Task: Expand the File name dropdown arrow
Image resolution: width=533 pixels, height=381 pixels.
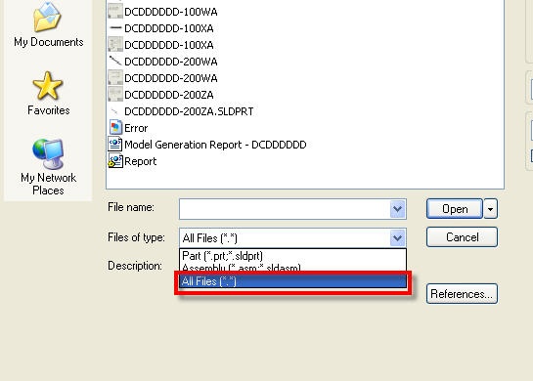Action: pos(397,209)
